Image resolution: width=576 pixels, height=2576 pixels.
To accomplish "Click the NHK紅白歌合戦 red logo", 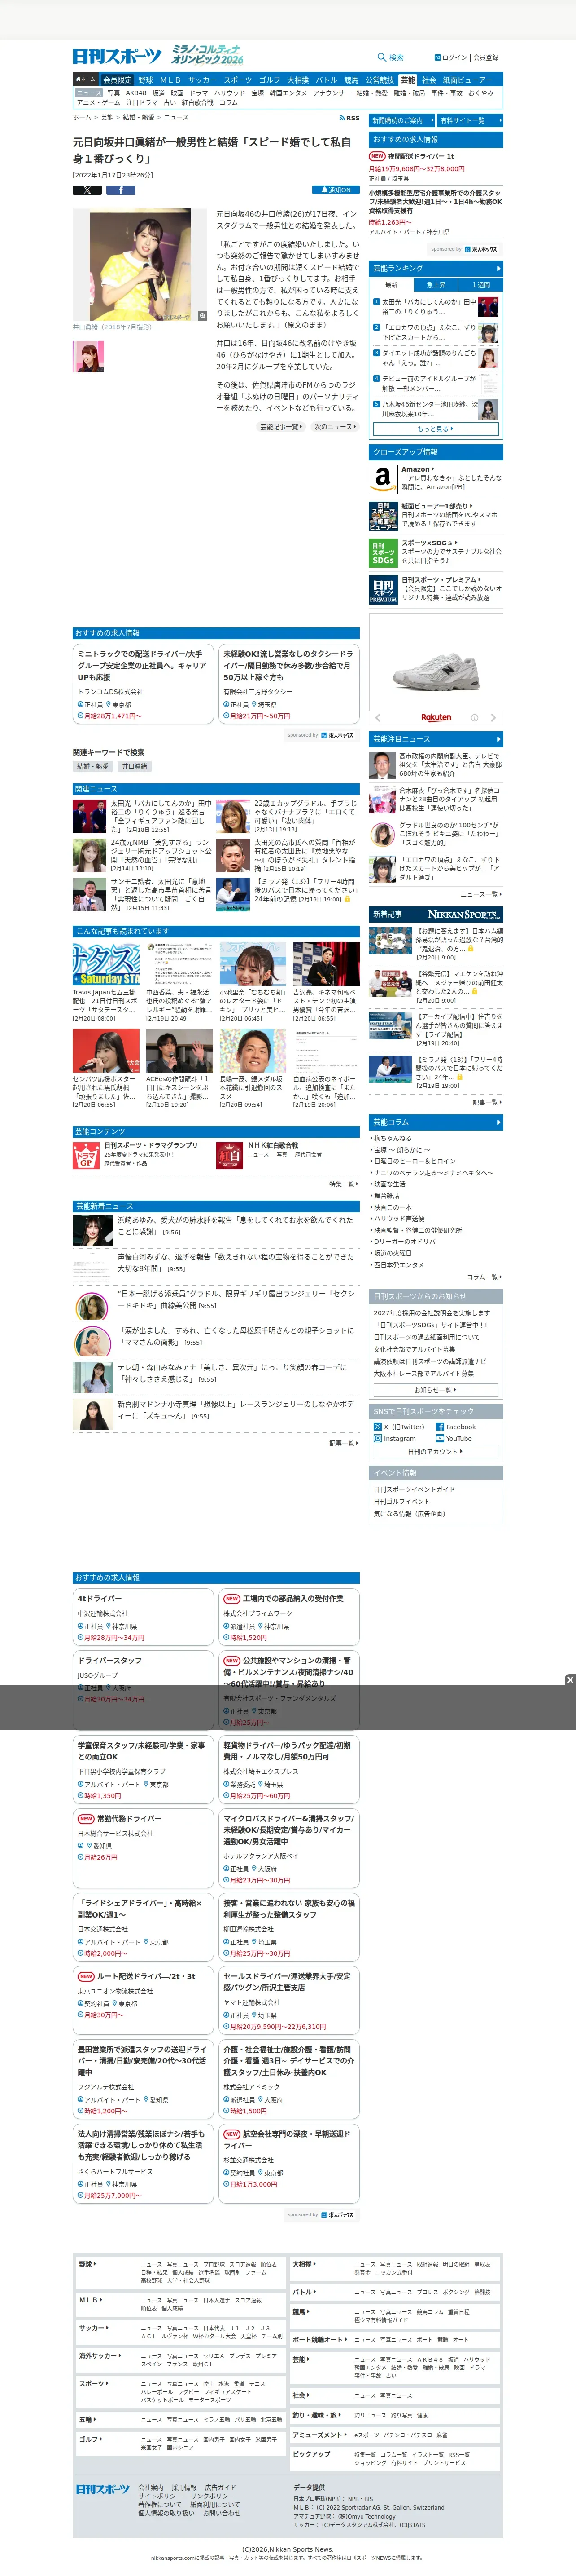I will pos(230,1156).
